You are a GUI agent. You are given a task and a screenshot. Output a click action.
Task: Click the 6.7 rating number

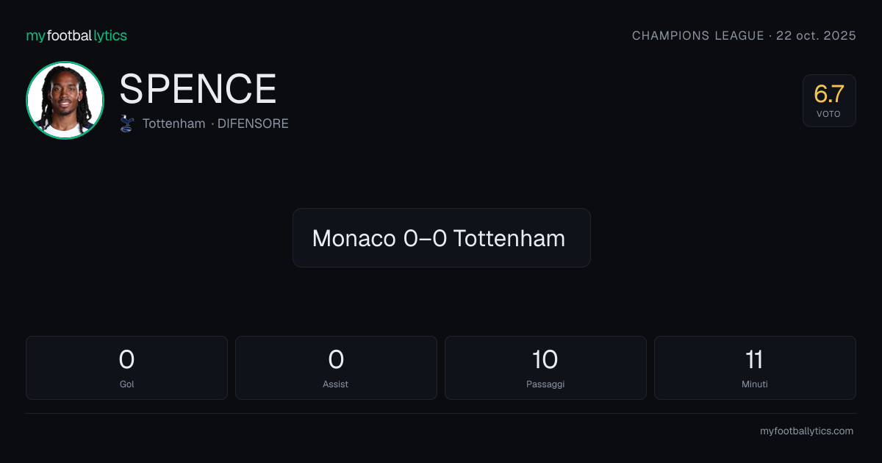[x=829, y=94]
